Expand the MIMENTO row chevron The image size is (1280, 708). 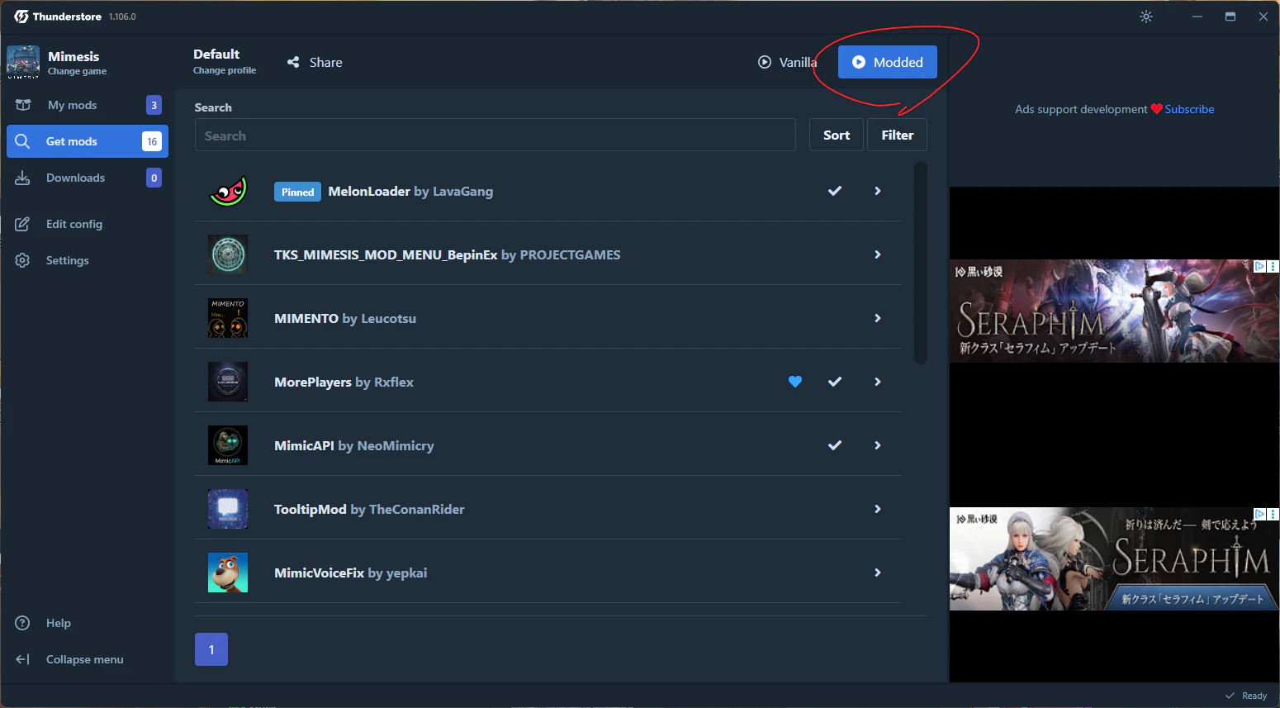point(878,318)
